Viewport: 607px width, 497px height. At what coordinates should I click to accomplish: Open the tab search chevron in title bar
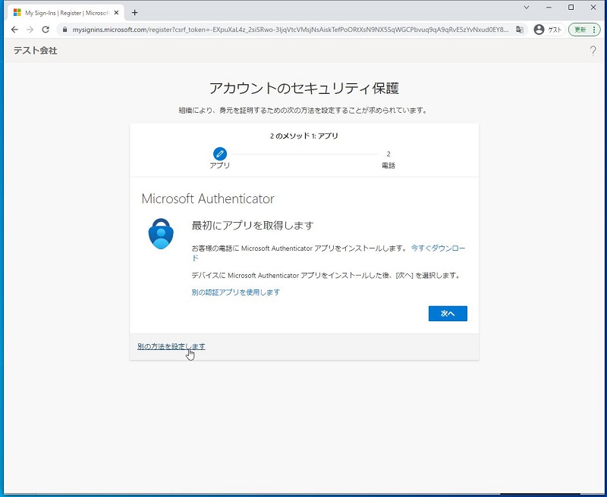point(527,8)
